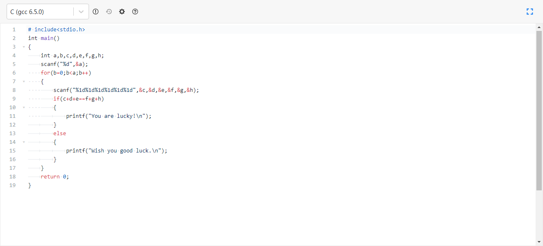Image resolution: width=543 pixels, height=246 pixels.
Task: Click the exclamation notice icon in toolbar
Action: coord(96,12)
